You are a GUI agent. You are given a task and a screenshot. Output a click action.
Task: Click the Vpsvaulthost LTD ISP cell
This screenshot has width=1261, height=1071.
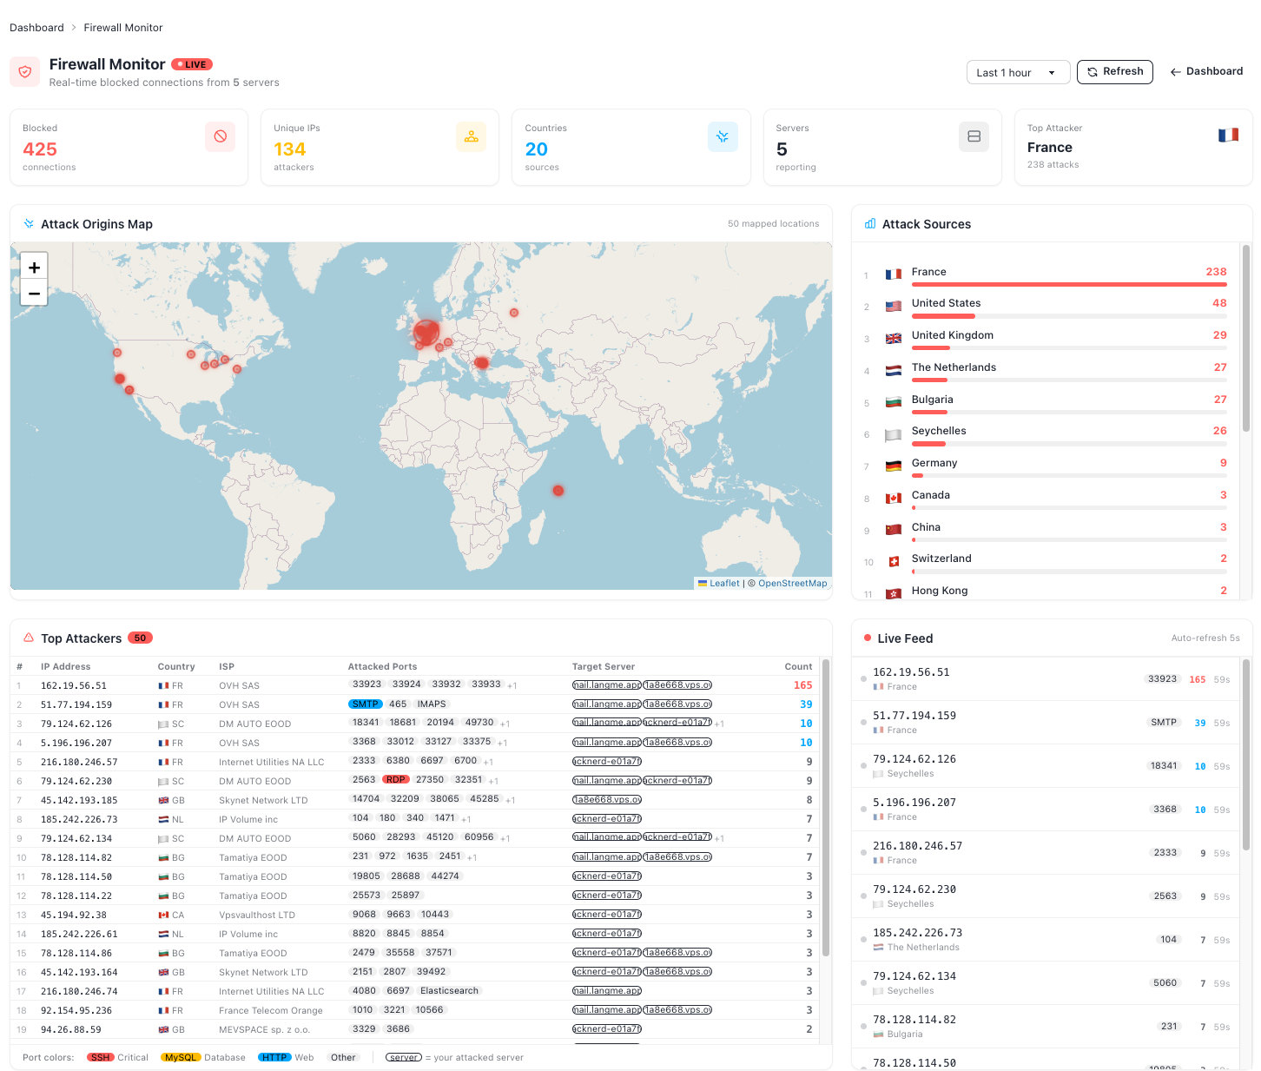[x=257, y=915]
